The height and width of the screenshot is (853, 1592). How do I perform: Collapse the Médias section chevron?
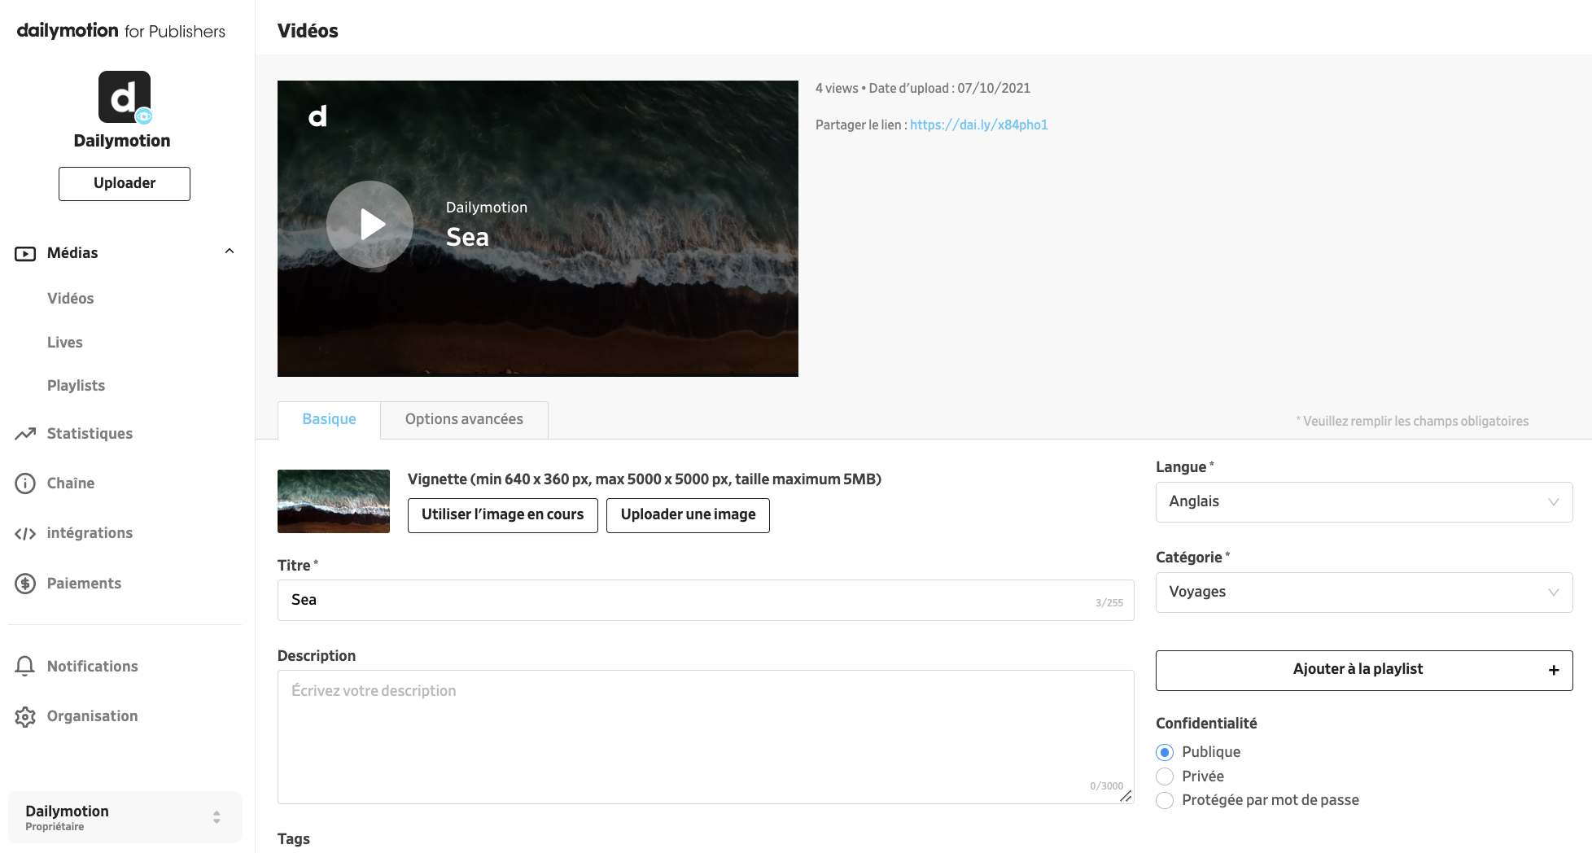click(230, 252)
